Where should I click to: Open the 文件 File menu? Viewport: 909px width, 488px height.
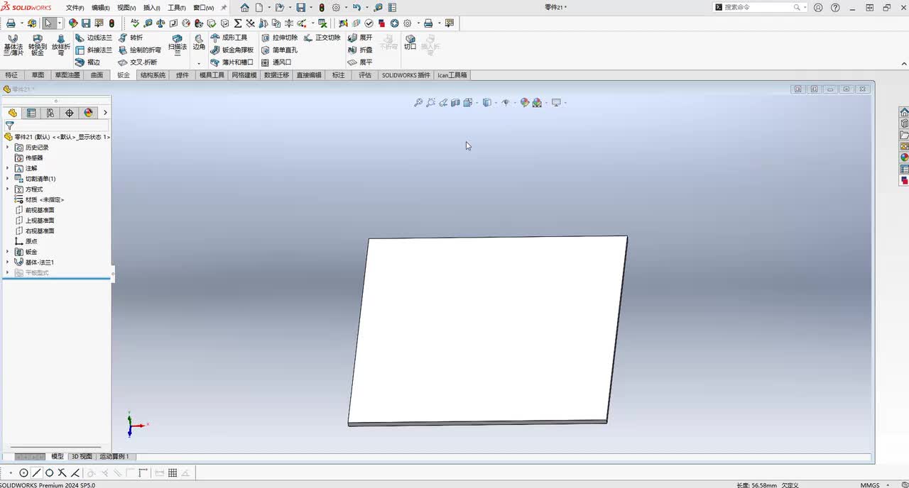click(x=75, y=8)
